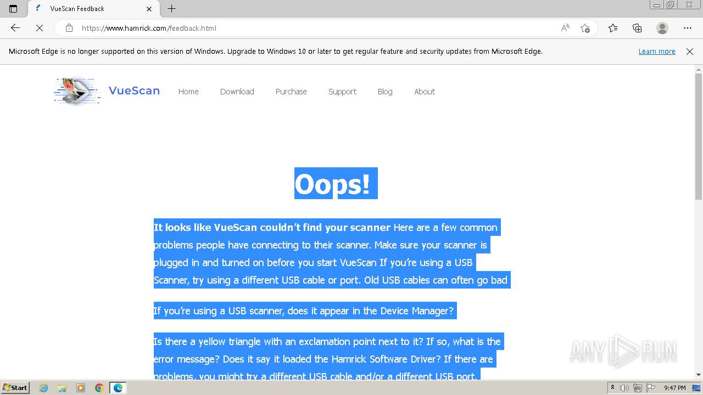This screenshot has width=703, height=395.
Task: Add this page to favorites star icon
Action: [585, 28]
